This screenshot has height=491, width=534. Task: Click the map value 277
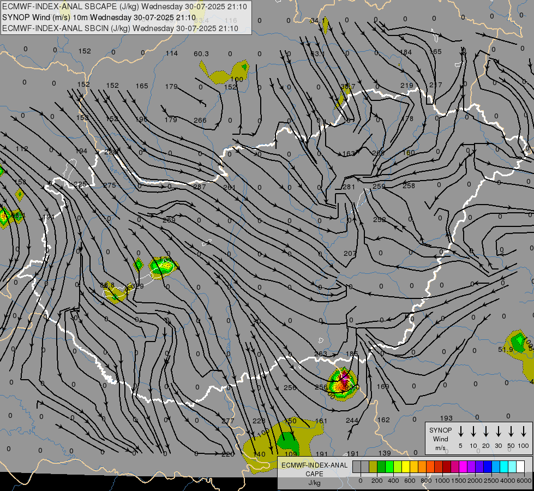[228, 421]
